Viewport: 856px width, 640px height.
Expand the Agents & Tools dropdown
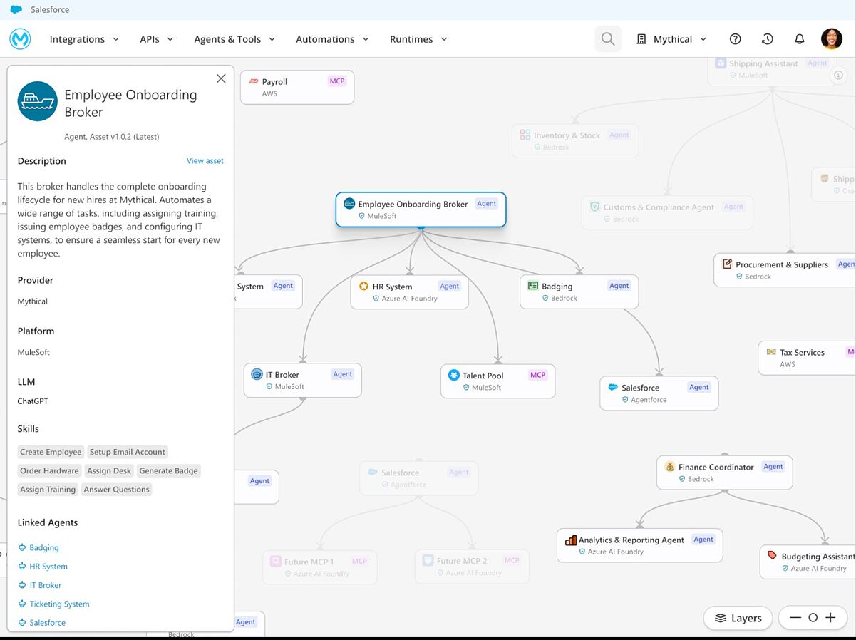click(234, 39)
